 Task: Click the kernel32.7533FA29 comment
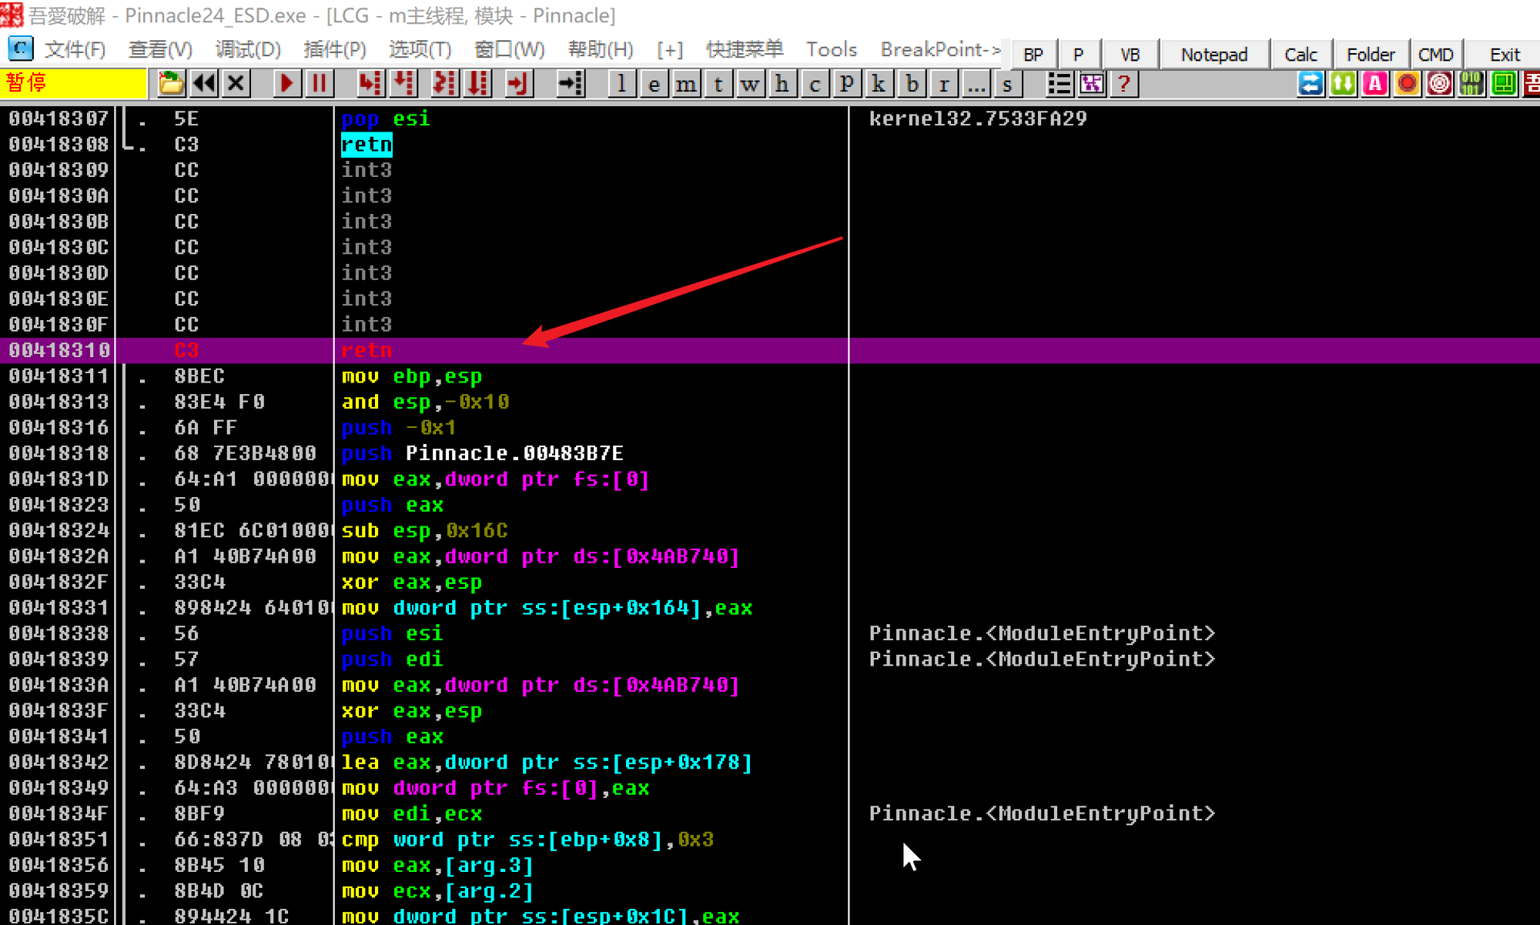tap(978, 119)
